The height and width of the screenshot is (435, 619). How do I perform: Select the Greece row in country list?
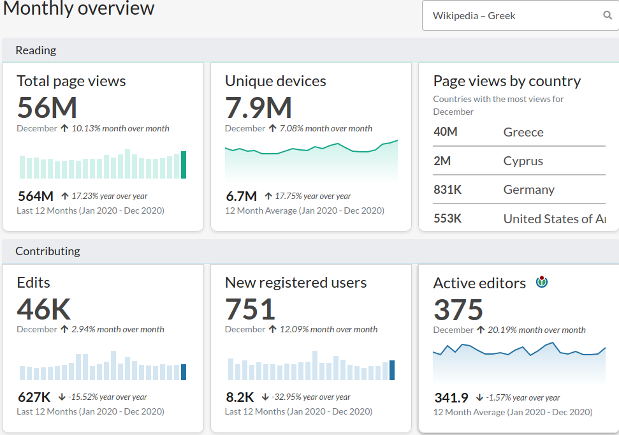tap(519, 132)
